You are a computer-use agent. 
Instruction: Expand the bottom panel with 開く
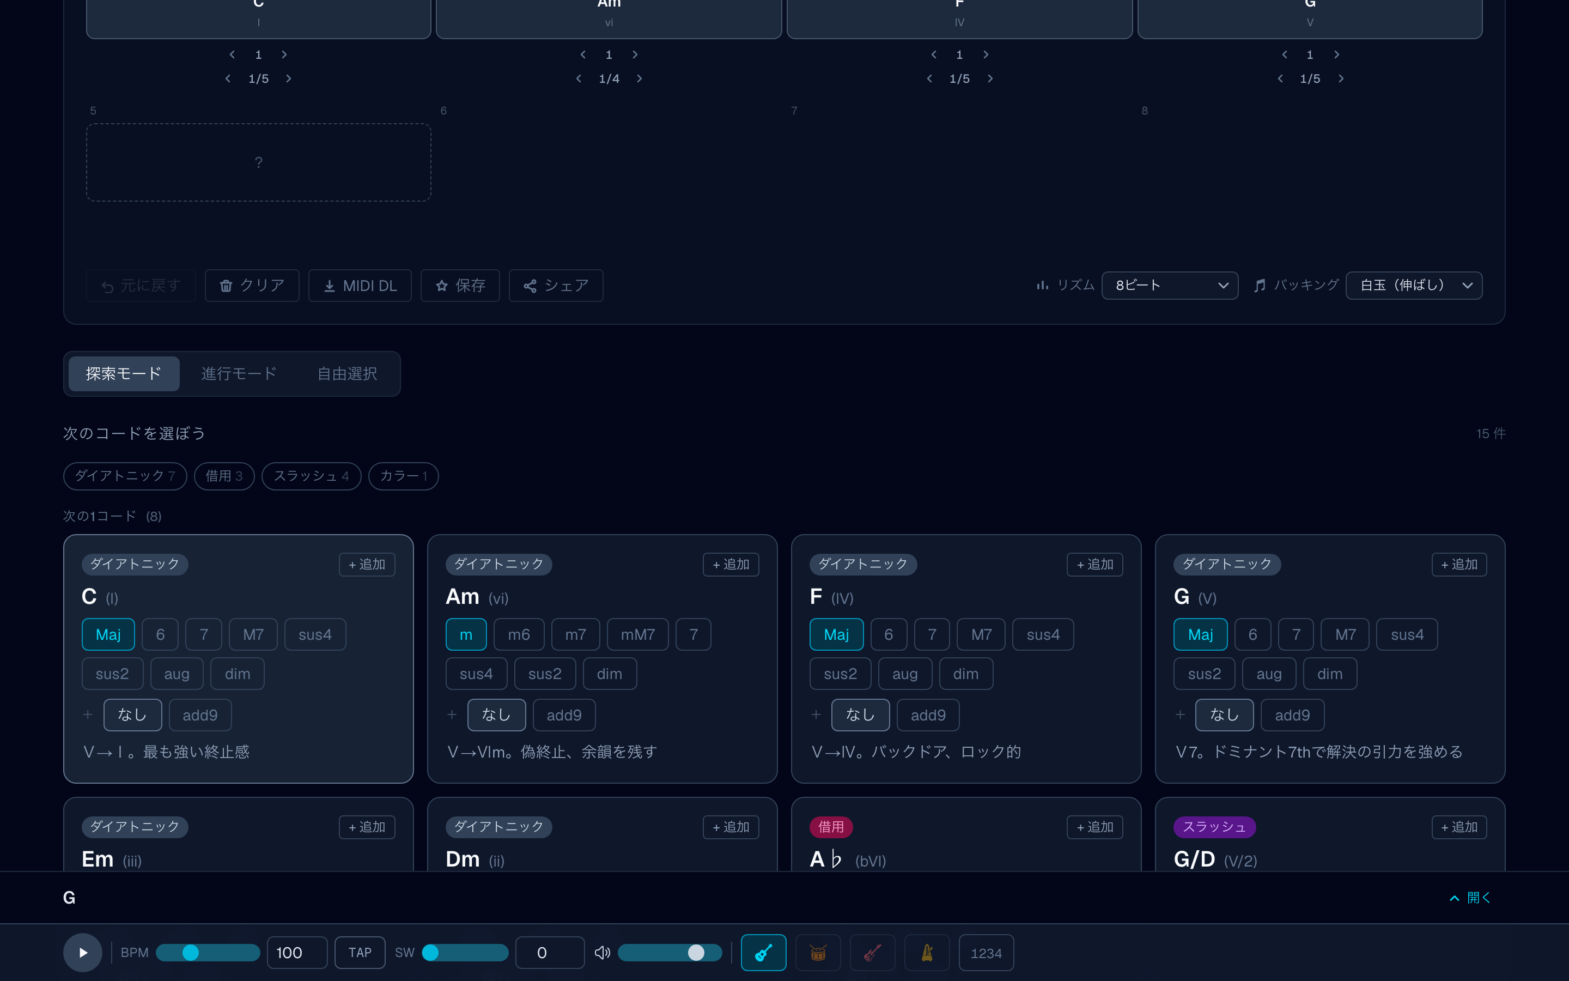[1469, 897]
